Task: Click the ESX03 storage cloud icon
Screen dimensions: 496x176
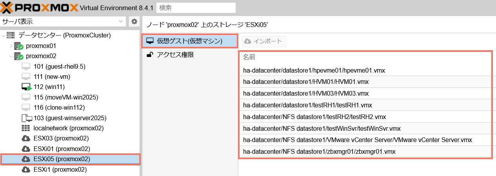Action: (x=26, y=138)
